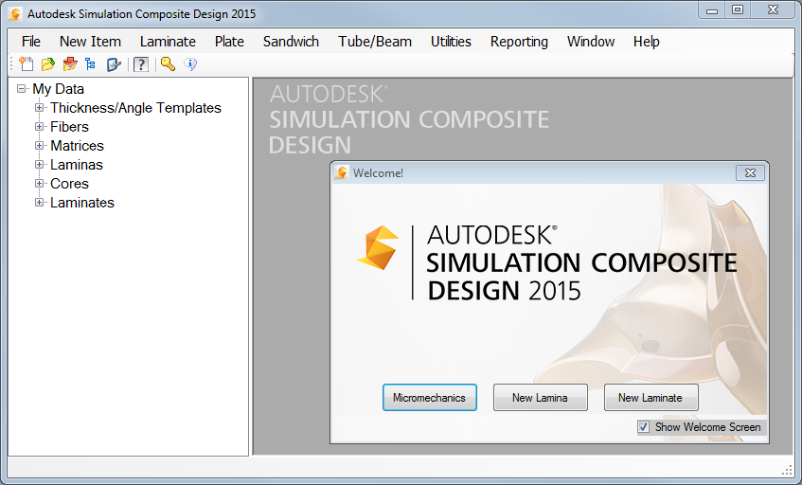Open the Reporting menu
The height and width of the screenshot is (485, 802).
(x=519, y=42)
